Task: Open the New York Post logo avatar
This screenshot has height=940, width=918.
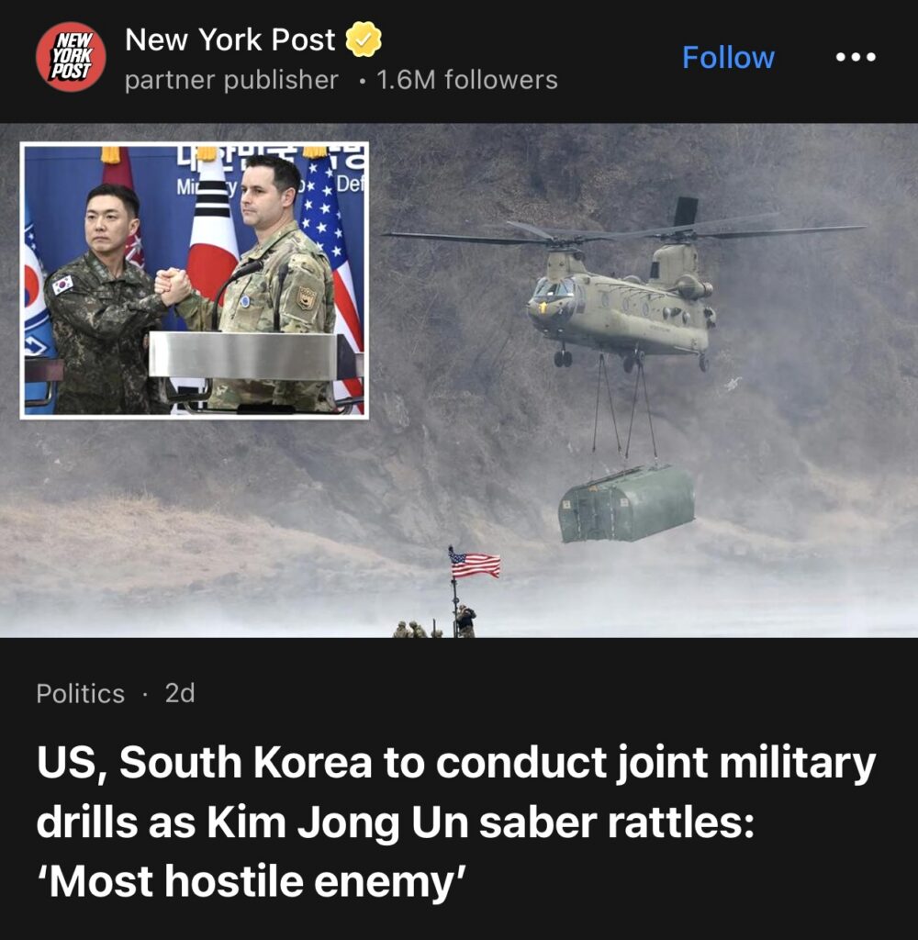Action: [71, 57]
